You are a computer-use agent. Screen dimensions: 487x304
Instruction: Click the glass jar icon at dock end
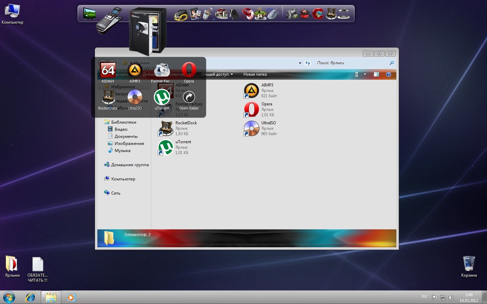click(344, 14)
